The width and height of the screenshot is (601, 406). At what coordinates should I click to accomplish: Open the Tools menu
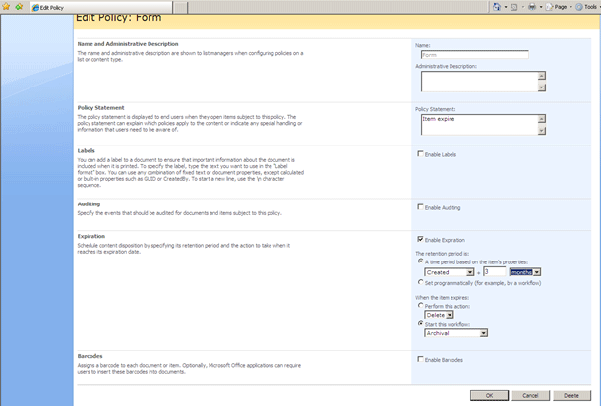pos(587,7)
